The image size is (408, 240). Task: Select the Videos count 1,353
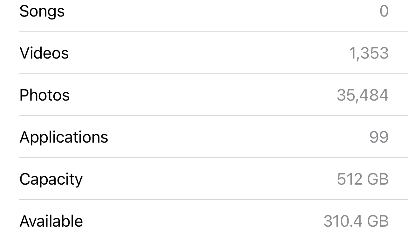tap(369, 53)
